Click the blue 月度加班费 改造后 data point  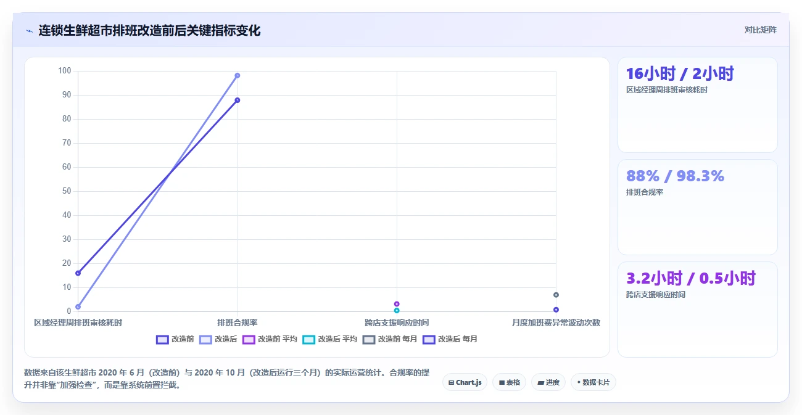(x=556, y=310)
